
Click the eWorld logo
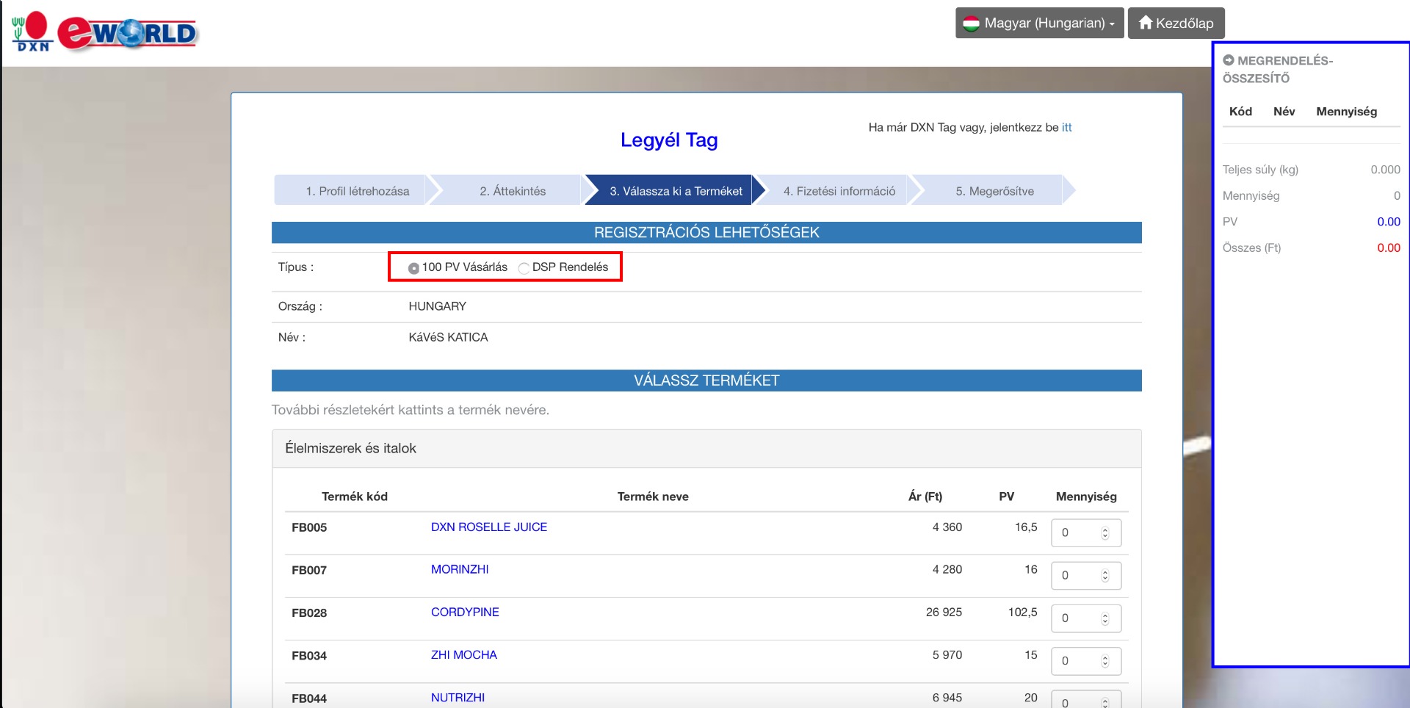[128, 33]
